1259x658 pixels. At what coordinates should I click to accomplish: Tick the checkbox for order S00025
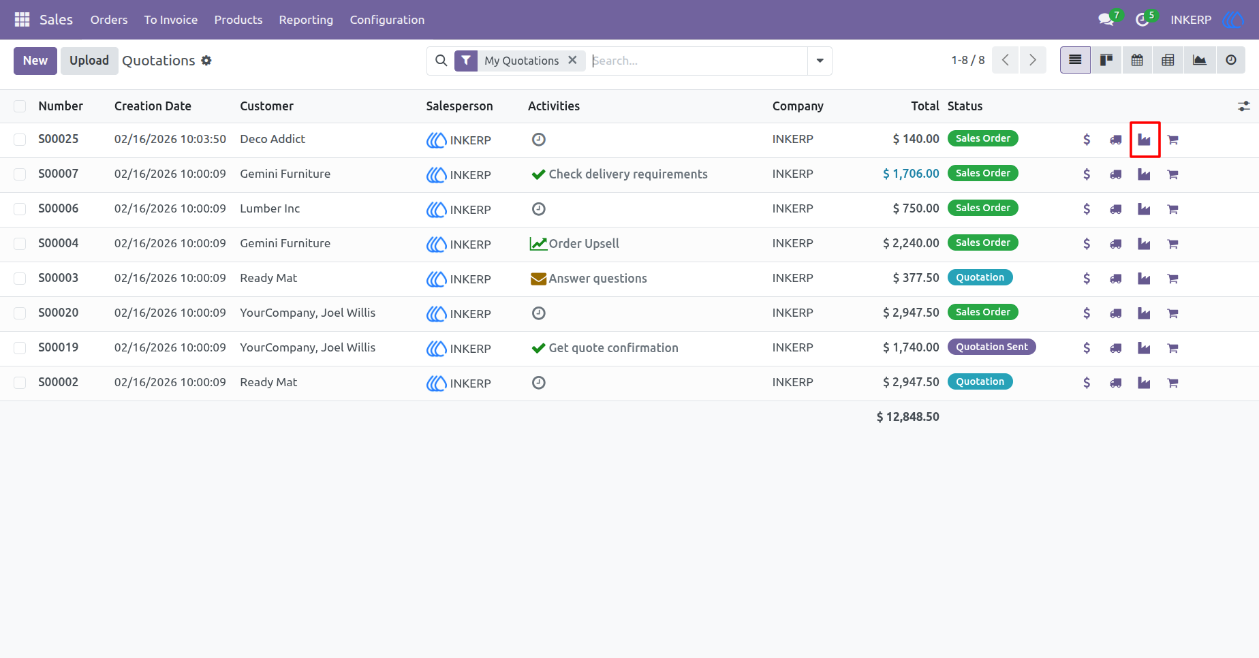[x=20, y=140]
